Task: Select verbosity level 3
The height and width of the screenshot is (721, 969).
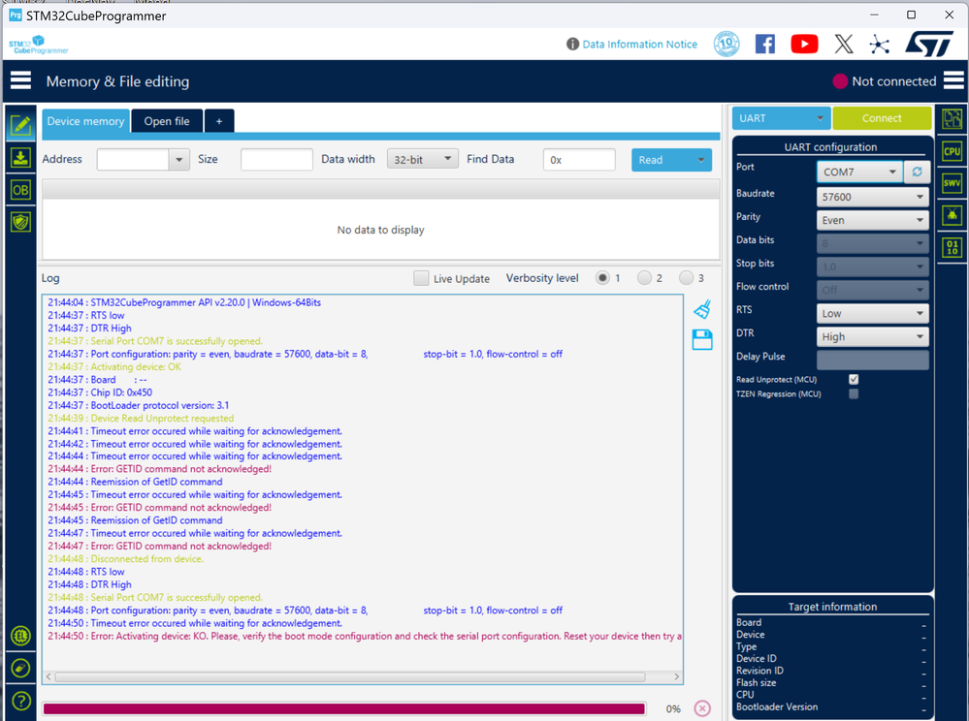Action: tap(686, 278)
